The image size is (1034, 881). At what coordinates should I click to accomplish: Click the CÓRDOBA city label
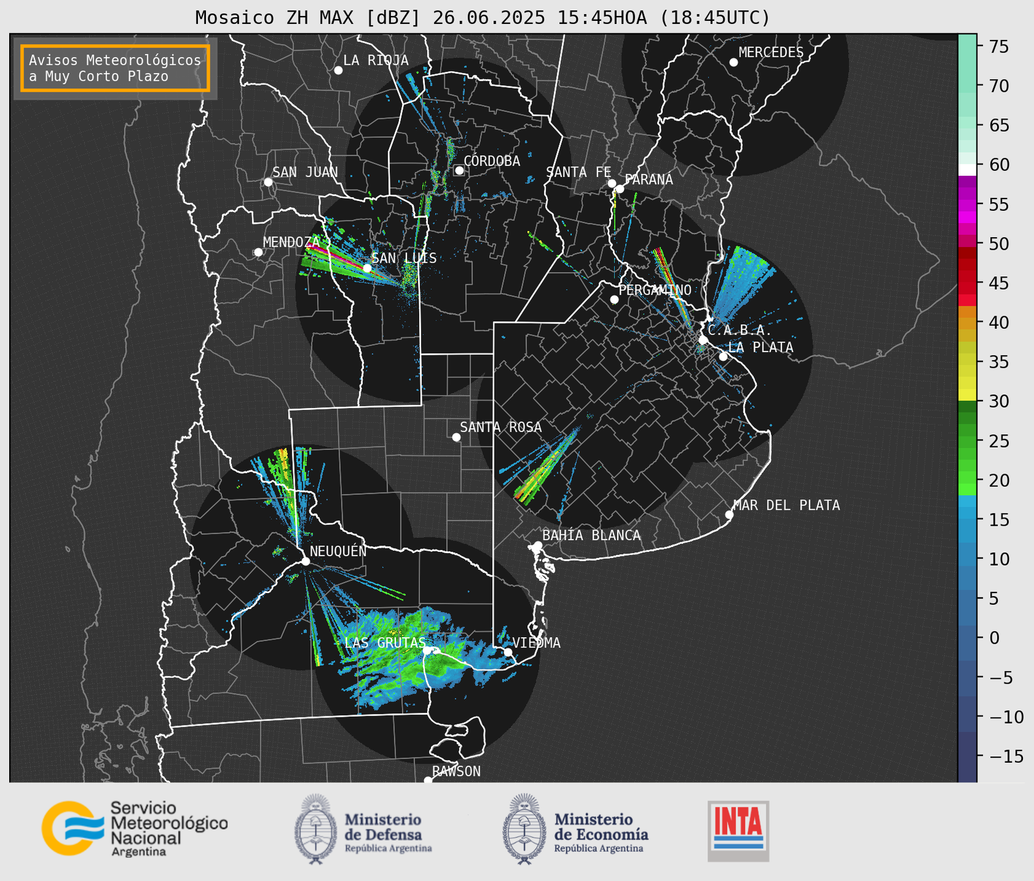click(x=492, y=161)
